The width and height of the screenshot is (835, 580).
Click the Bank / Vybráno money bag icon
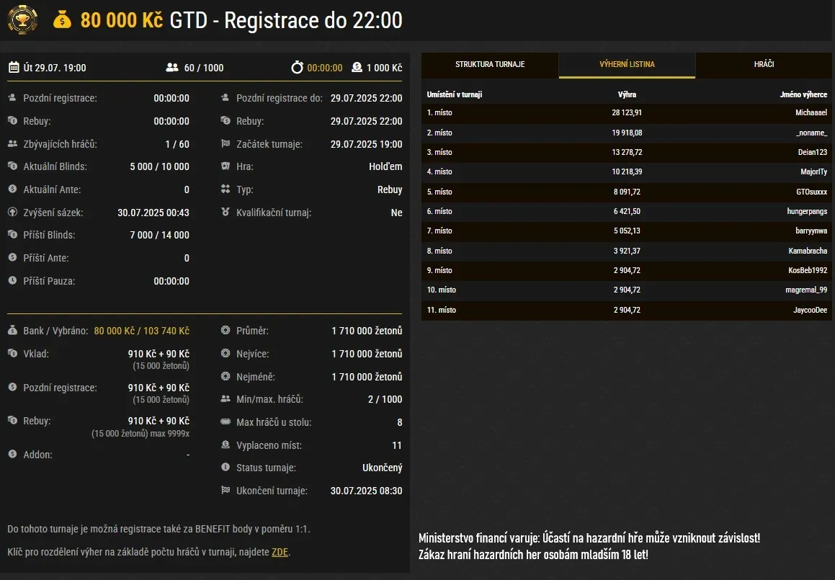pyautogui.click(x=12, y=331)
